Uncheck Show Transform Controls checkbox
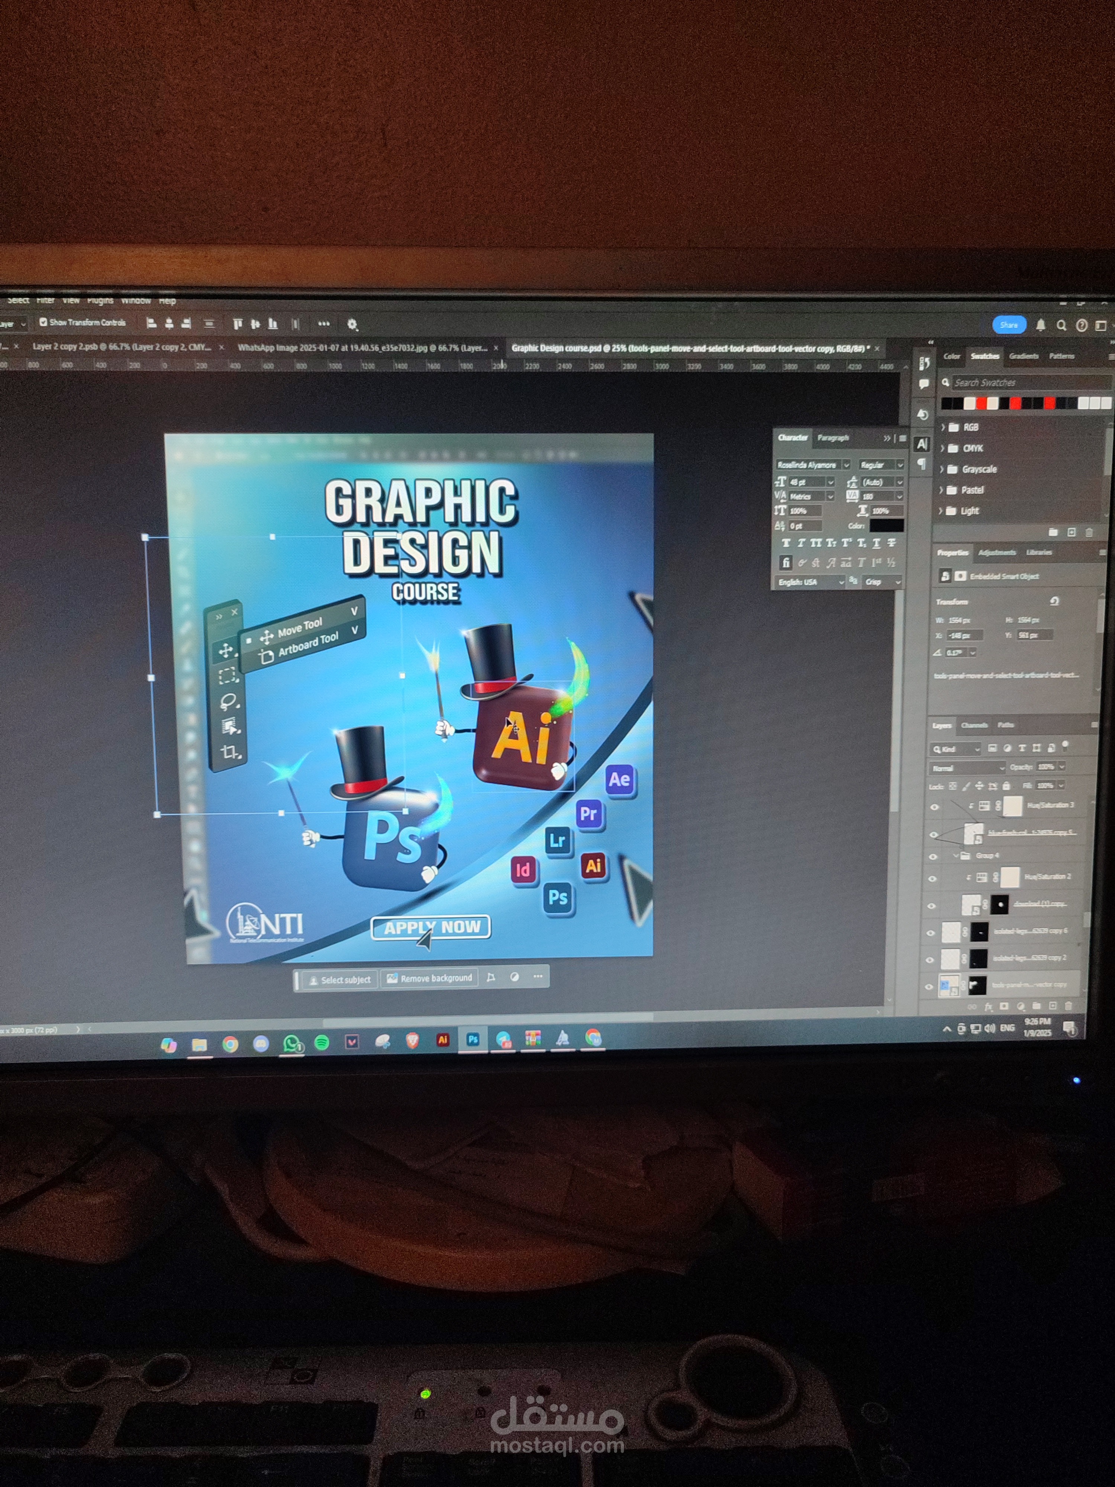The height and width of the screenshot is (1487, 1115). point(44,322)
